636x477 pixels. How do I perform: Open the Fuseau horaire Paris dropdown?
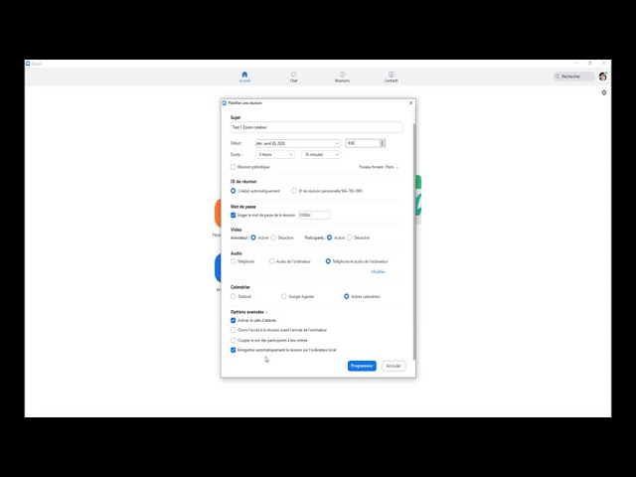coord(379,167)
